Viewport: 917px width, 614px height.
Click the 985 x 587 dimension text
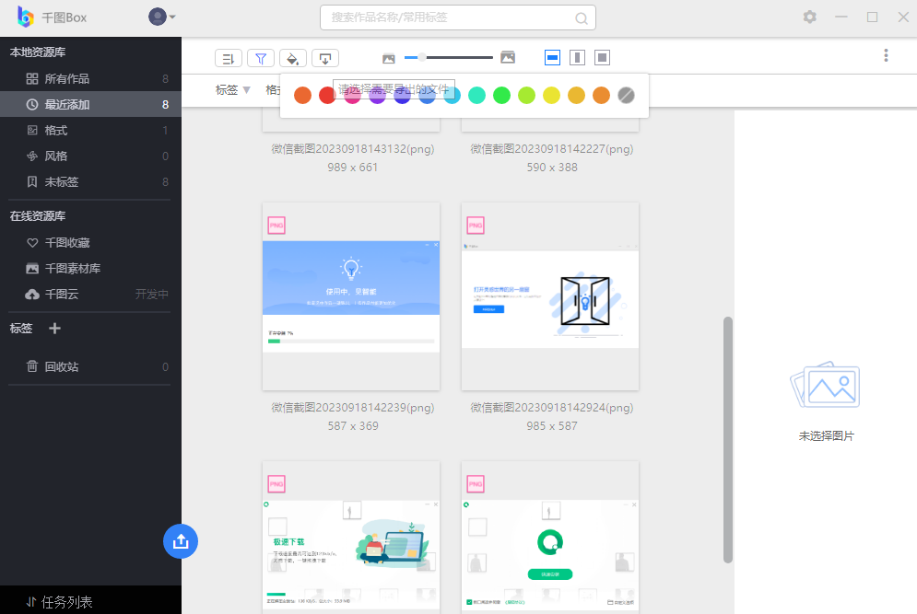coord(551,426)
